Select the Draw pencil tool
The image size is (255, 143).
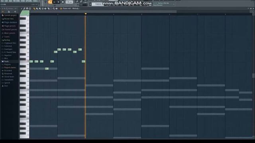(x=34, y=9)
